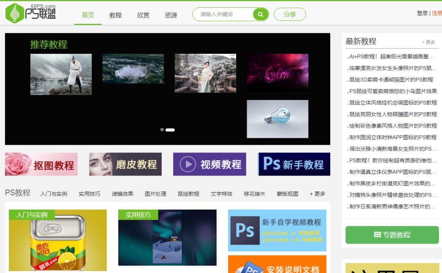Select the second carousel indicator dot

point(170,130)
